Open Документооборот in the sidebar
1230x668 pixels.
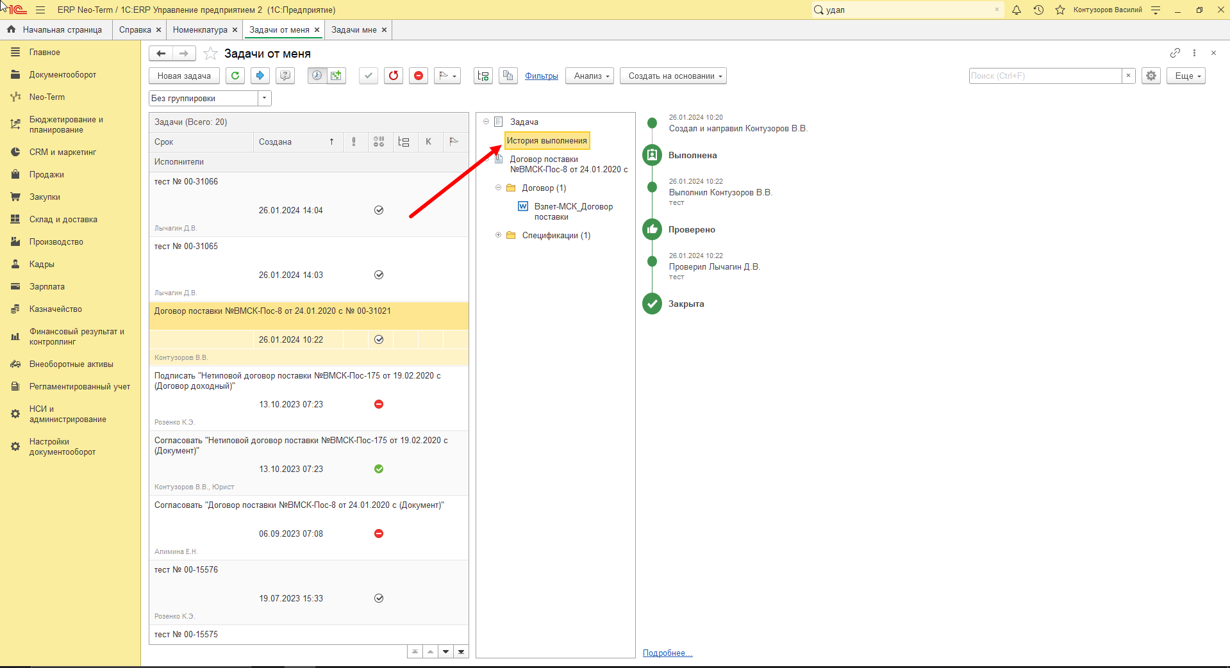coord(63,74)
